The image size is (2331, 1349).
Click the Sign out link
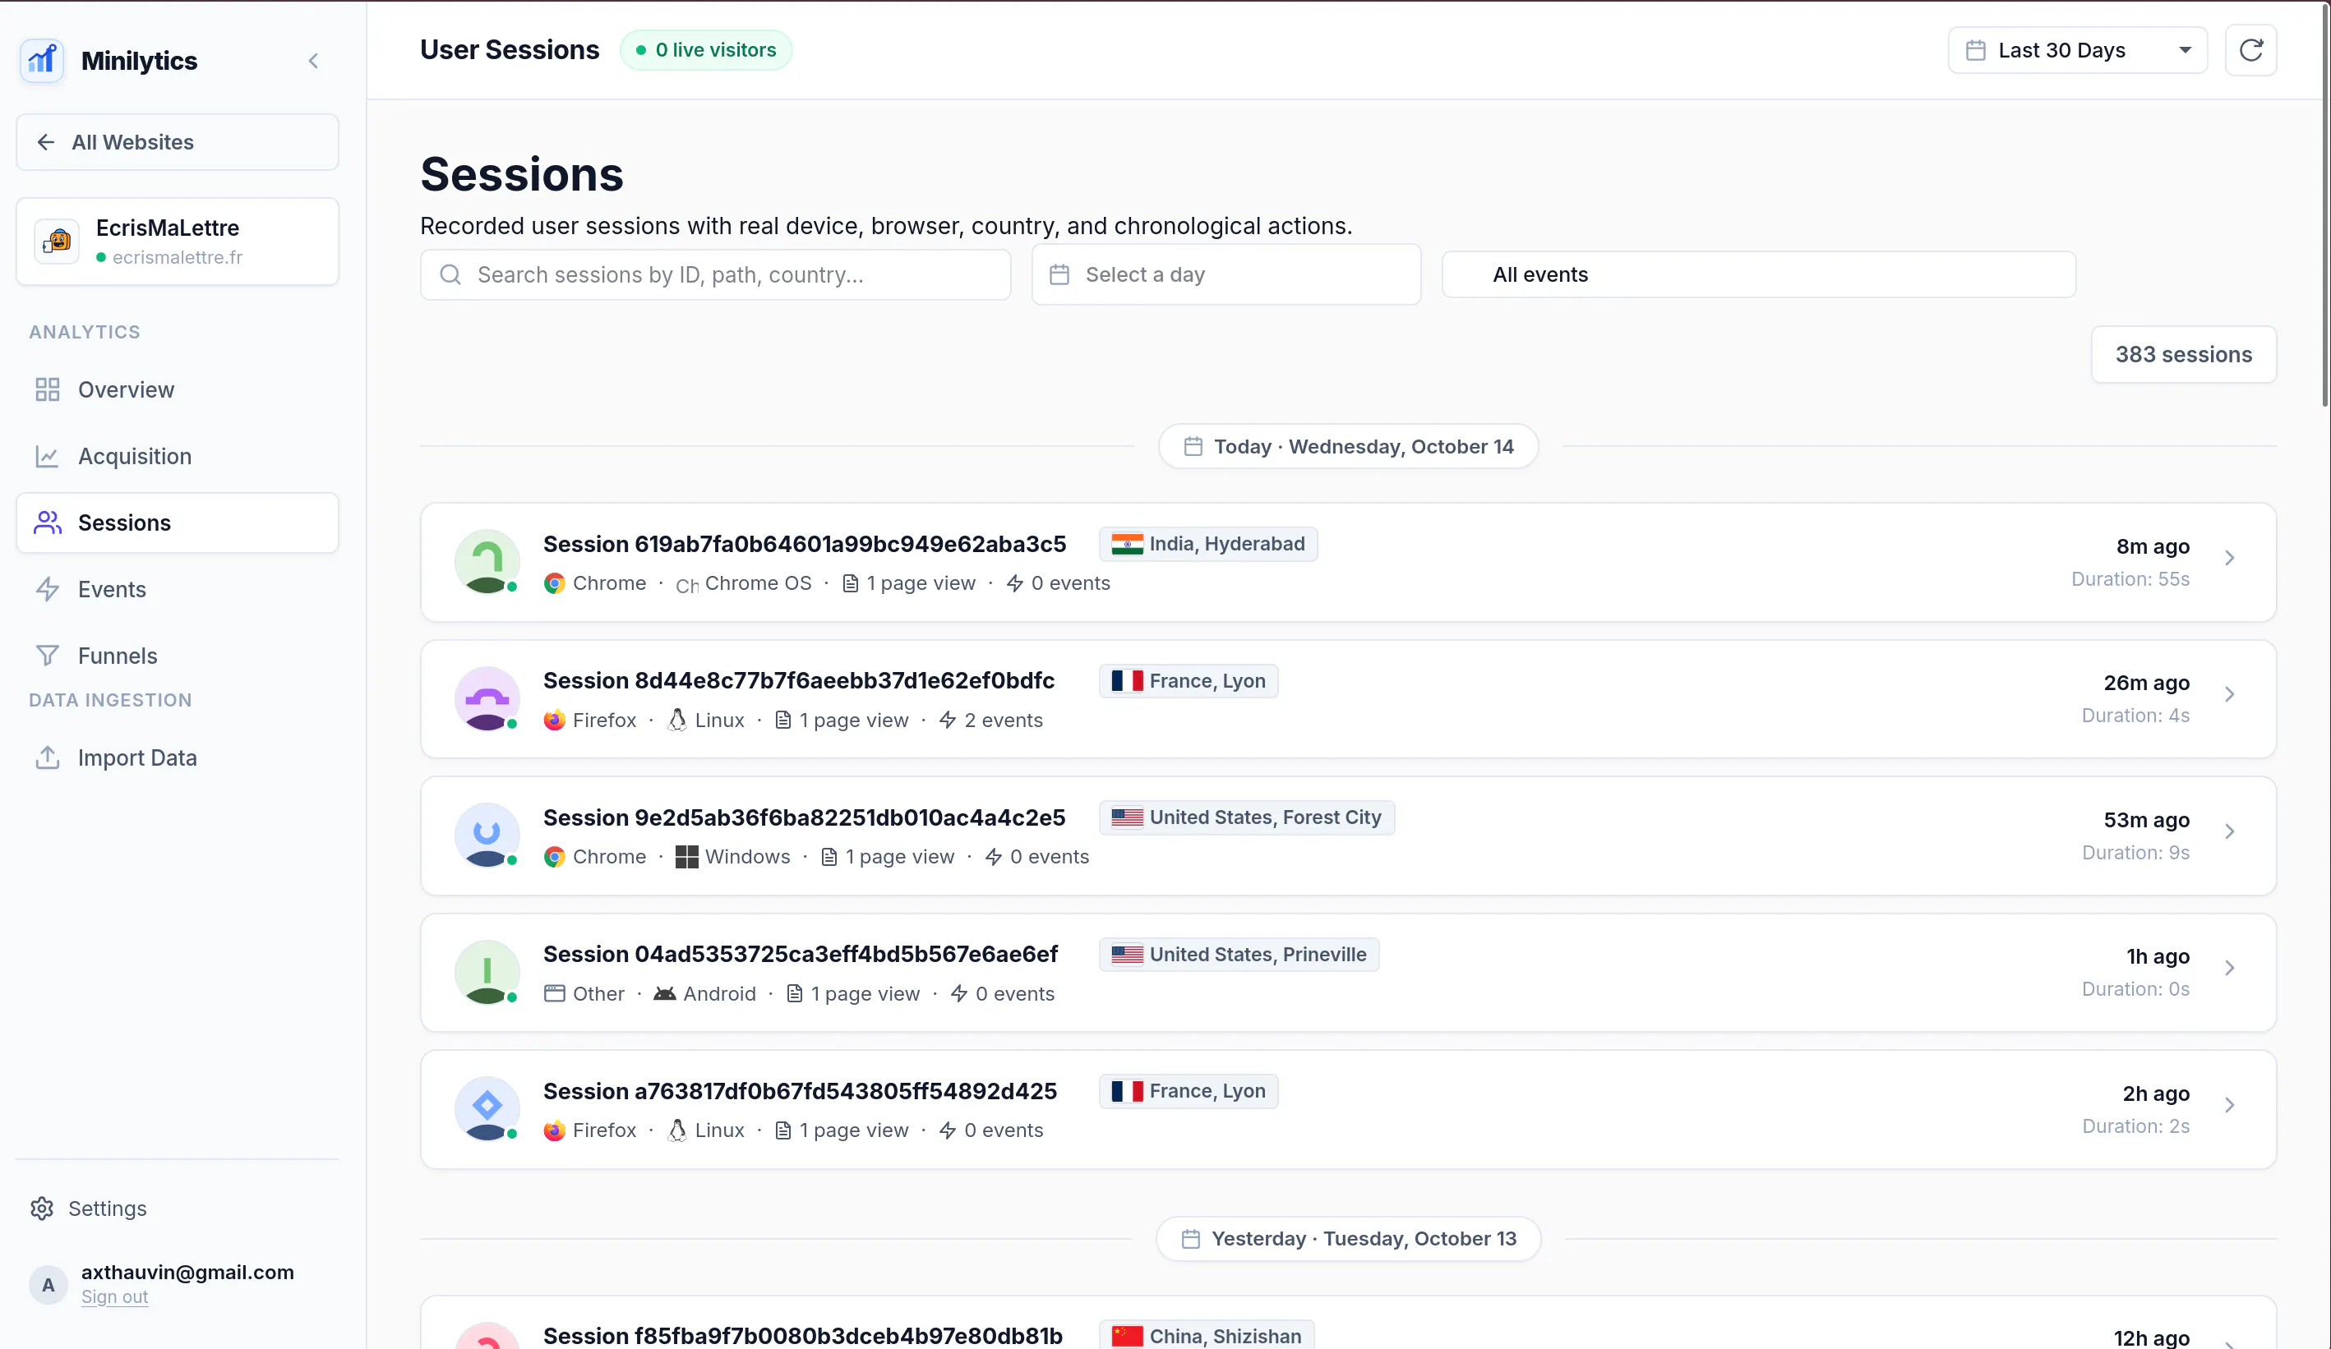tap(115, 1296)
